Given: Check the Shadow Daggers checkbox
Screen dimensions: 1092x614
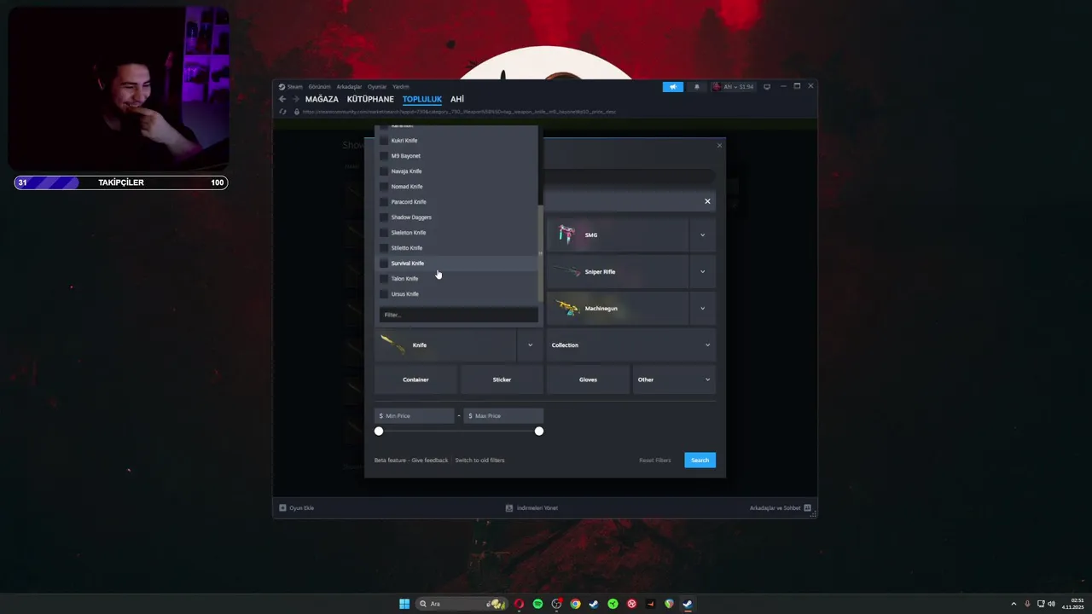Looking at the screenshot, I should (384, 217).
